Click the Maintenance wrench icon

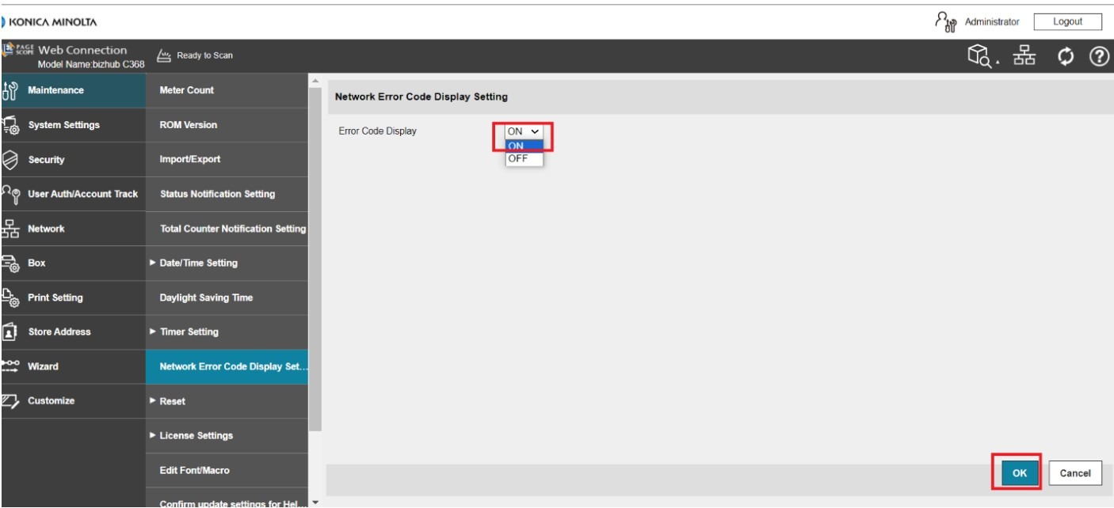10,90
